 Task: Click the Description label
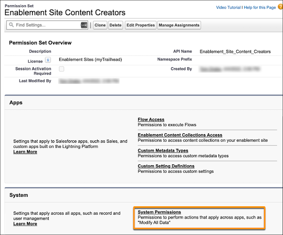click(x=40, y=51)
